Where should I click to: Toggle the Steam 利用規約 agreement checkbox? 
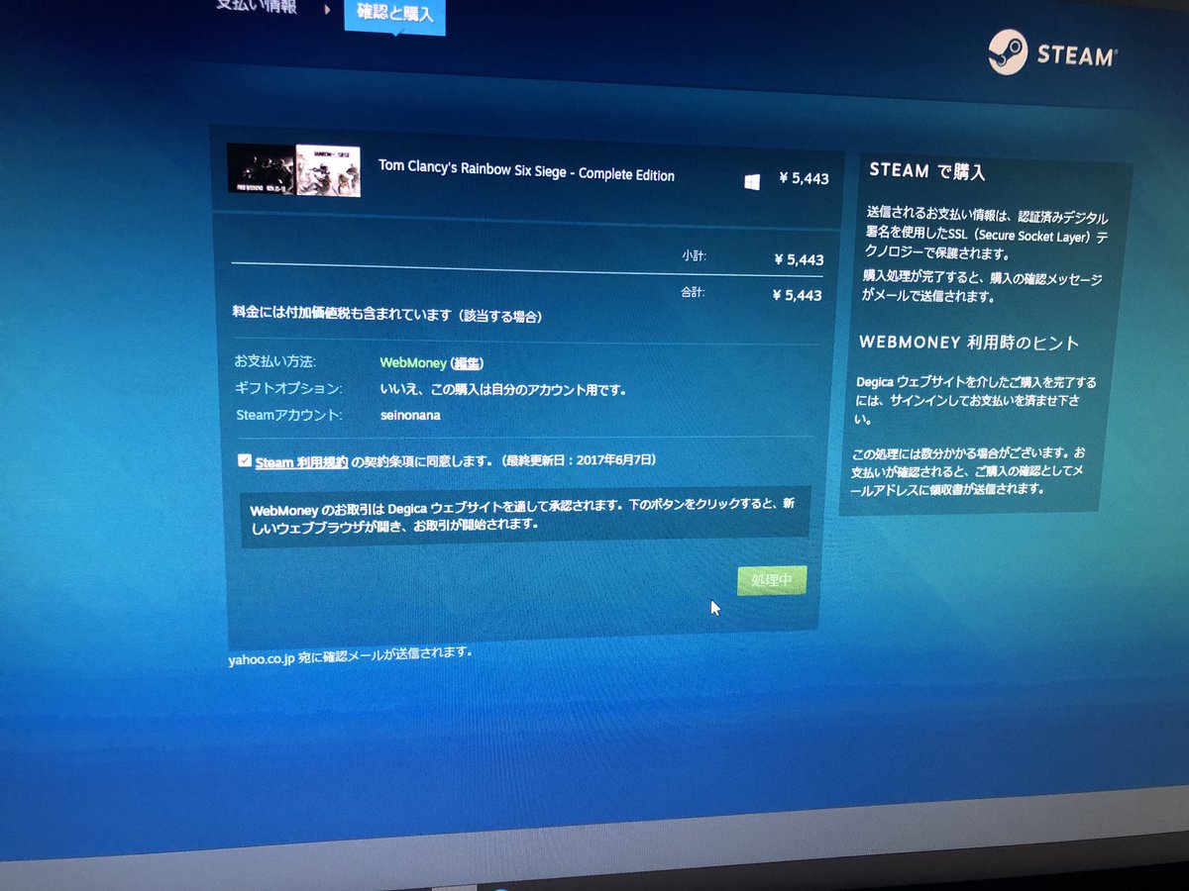click(x=244, y=460)
